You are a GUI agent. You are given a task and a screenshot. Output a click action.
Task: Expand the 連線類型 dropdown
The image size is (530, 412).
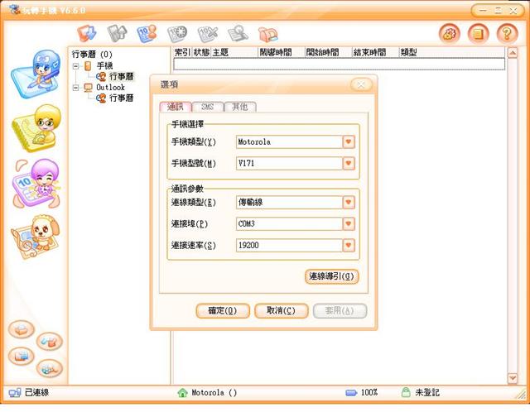(349, 203)
